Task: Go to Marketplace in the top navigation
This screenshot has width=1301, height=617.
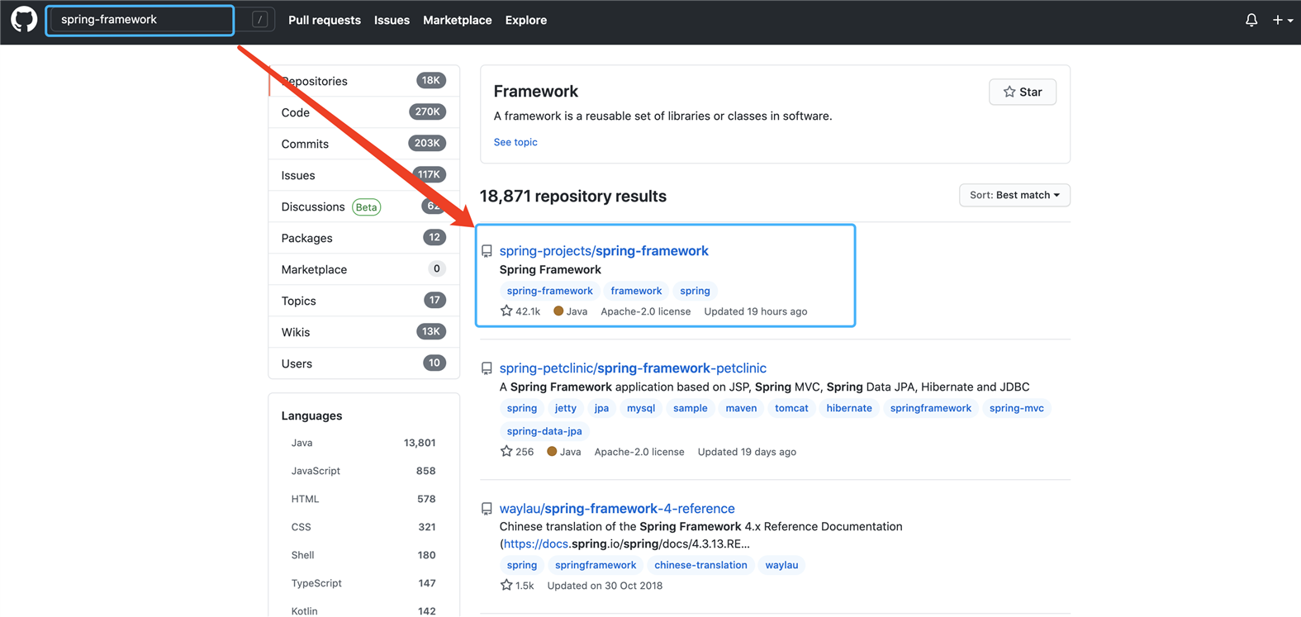Action: tap(458, 20)
